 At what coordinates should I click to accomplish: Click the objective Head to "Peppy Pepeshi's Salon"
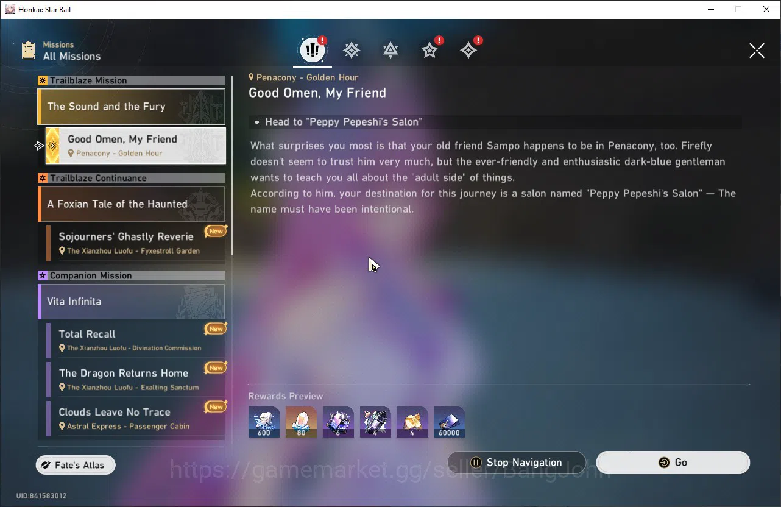[x=343, y=122]
